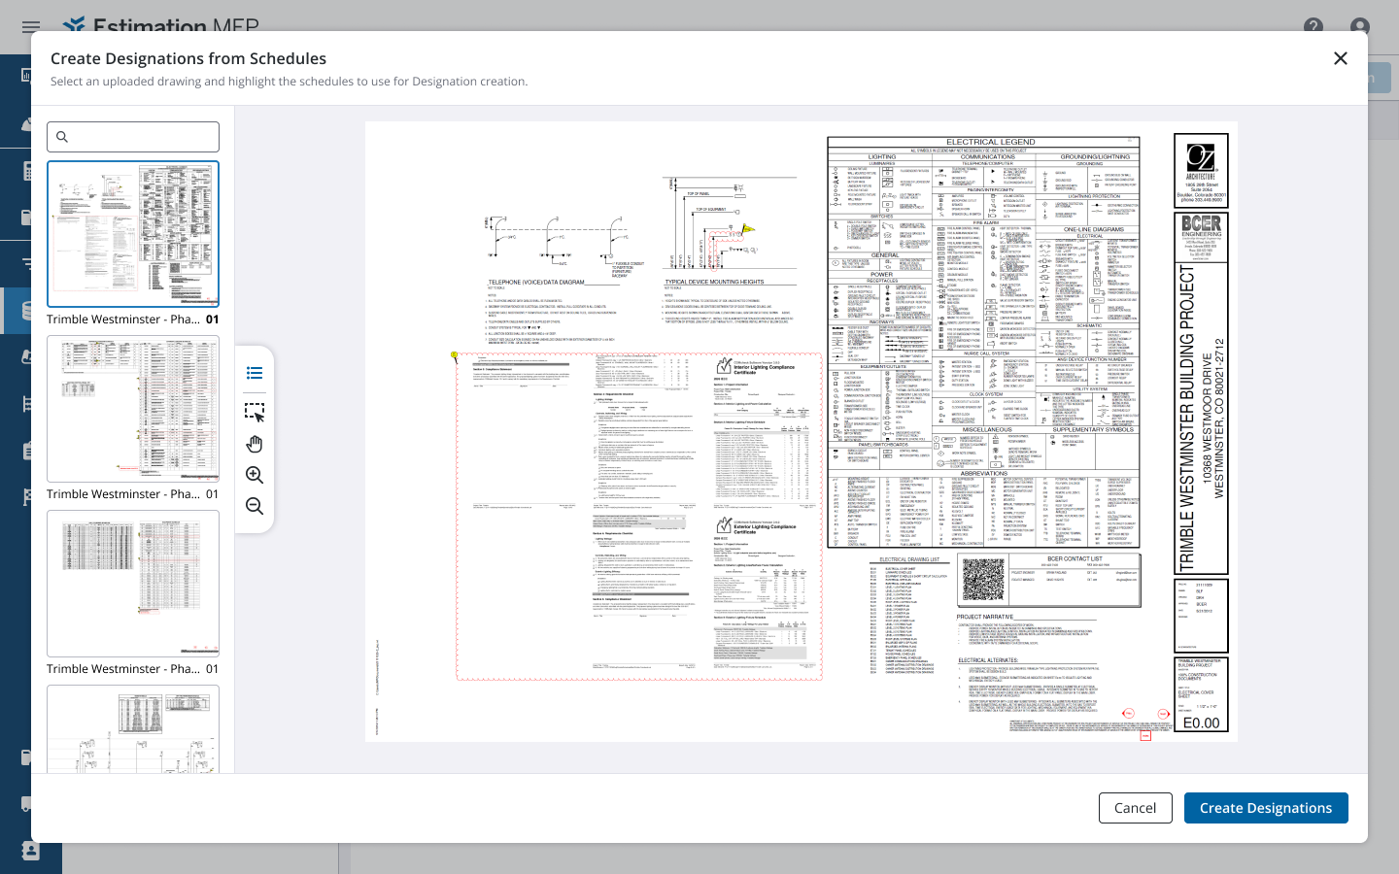This screenshot has width=1399, height=874.
Task: Activate the pan hand tool
Action: (255, 444)
